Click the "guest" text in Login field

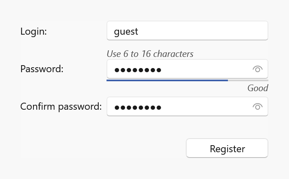click(126, 31)
